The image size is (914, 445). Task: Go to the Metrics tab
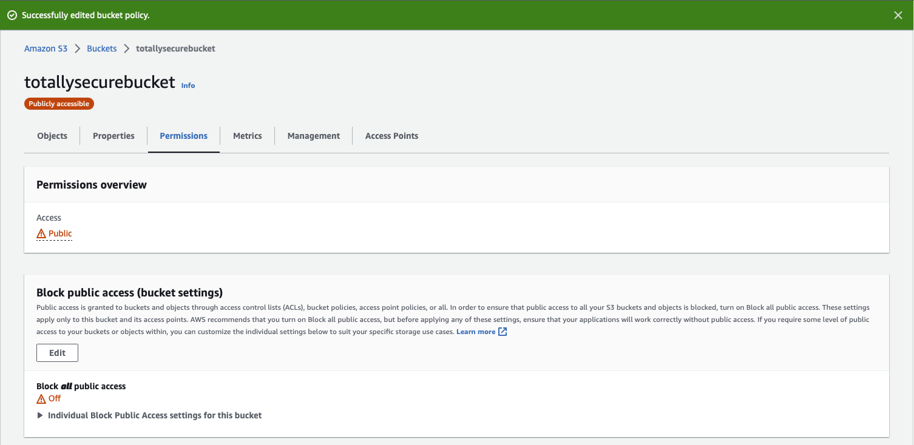click(x=247, y=136)
